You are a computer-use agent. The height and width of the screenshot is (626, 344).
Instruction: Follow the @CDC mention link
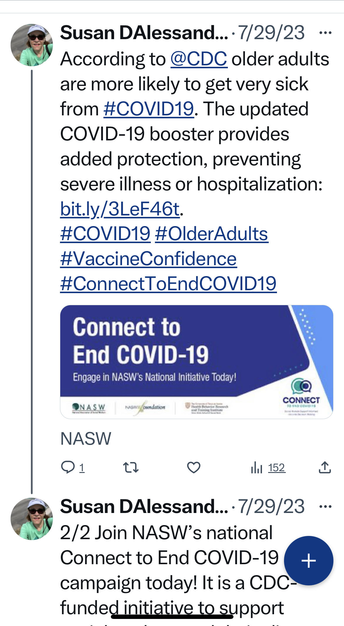[199, 59]
